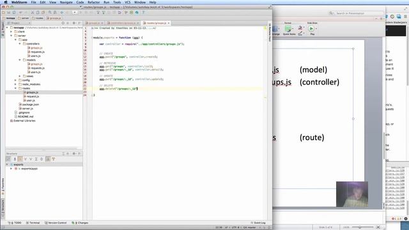
Task: Toggle Autoscroll to Source in Structure panel
Action: click(x=48, y=159)
